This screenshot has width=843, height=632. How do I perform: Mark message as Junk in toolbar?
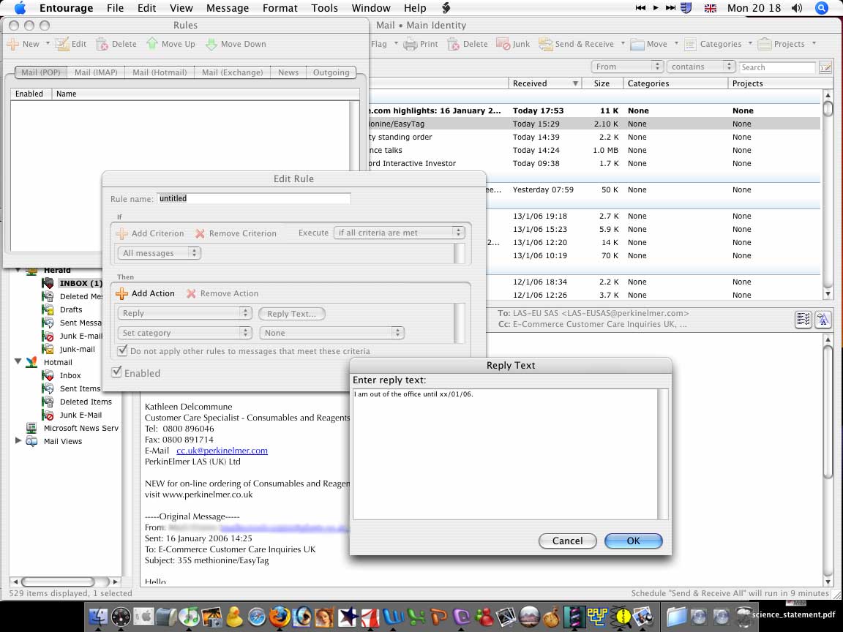tap(503, 44)
